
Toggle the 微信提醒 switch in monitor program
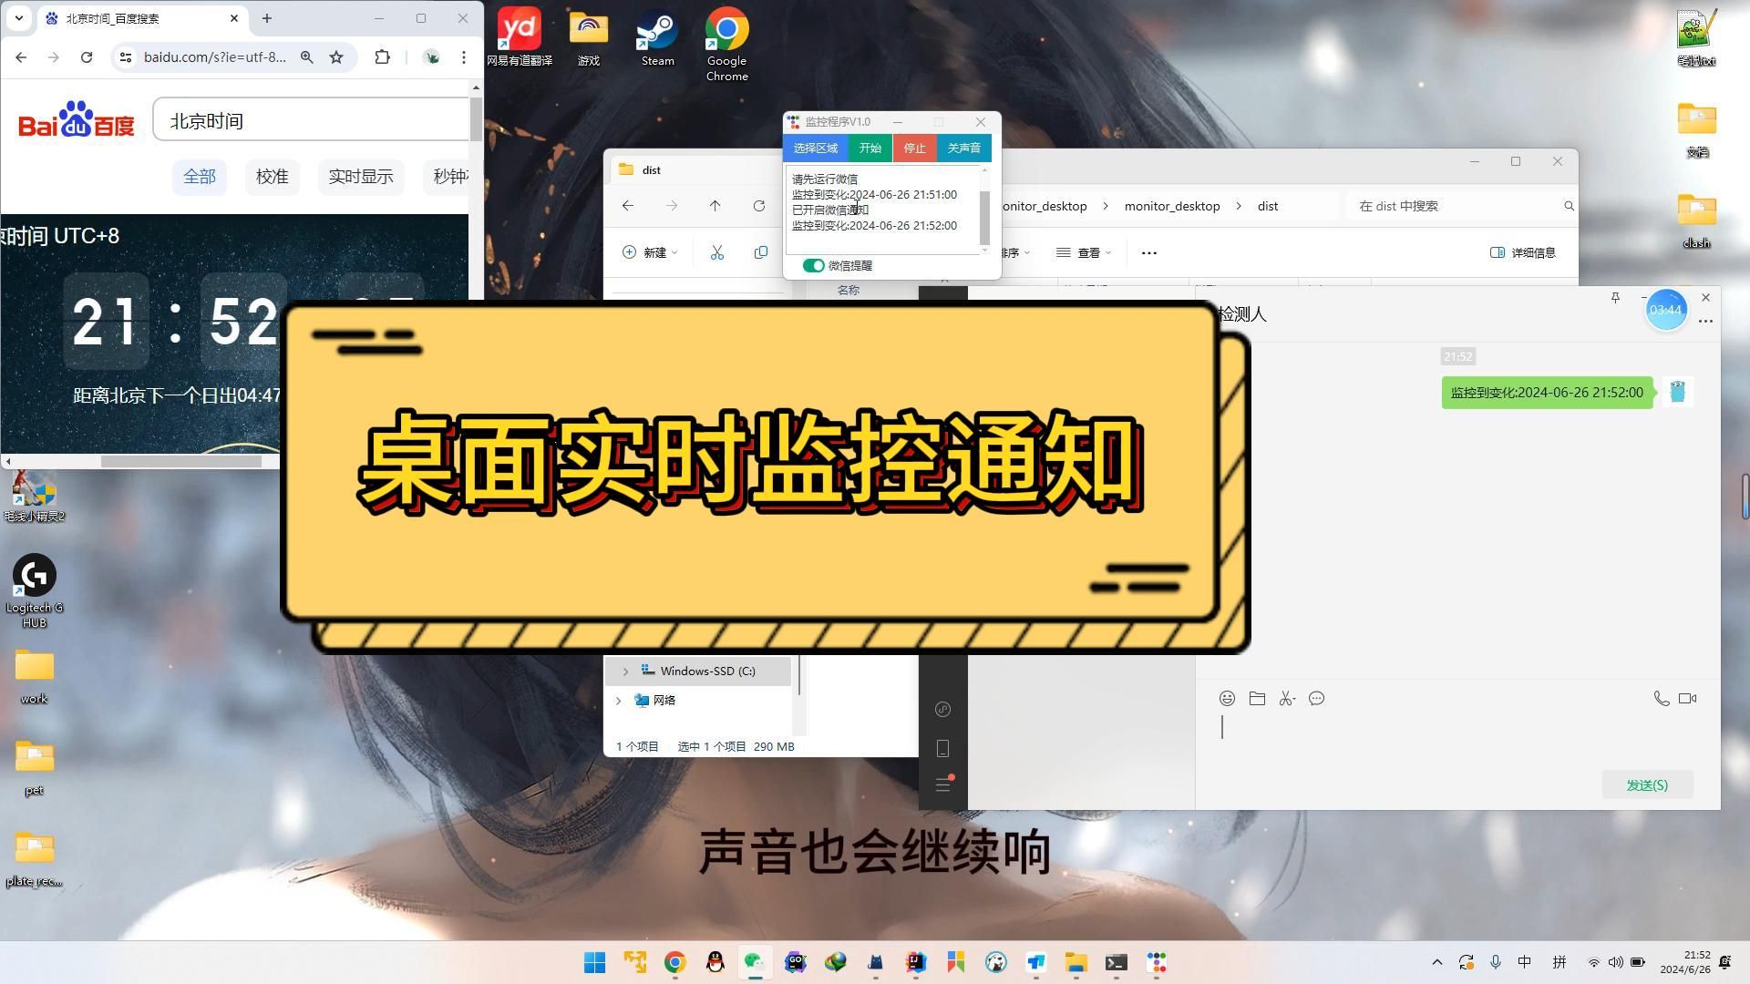click(x=813, y=265)
